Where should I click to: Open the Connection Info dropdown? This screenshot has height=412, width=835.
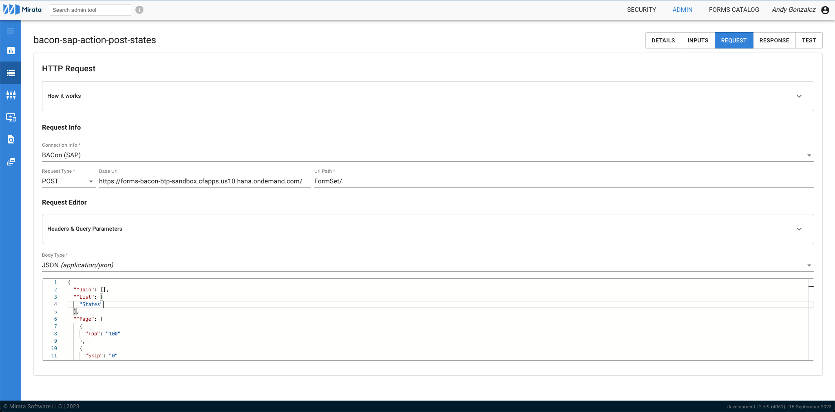tap(428, 155)
